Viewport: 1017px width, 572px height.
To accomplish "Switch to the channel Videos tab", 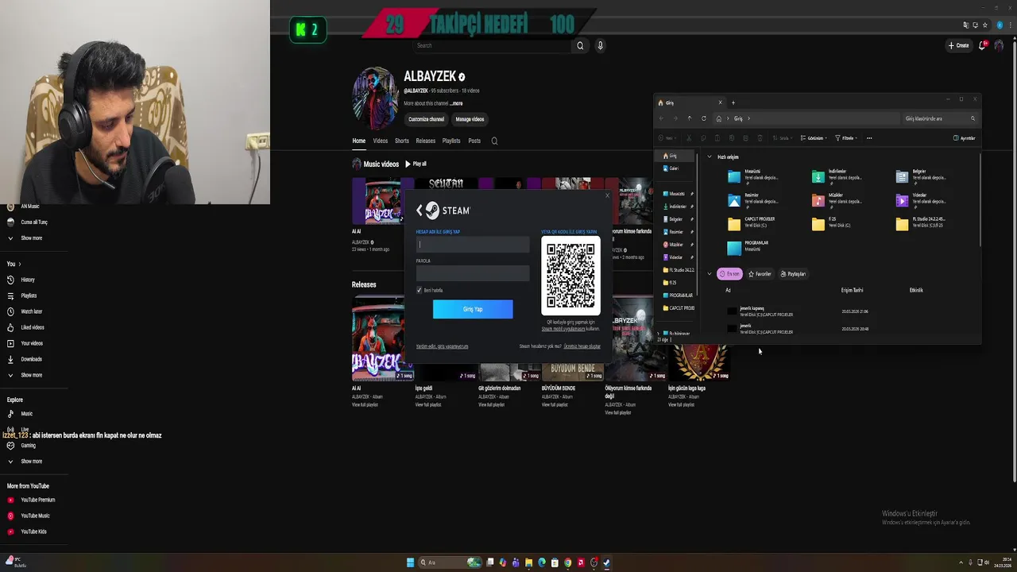I will [x=381, y=141].
